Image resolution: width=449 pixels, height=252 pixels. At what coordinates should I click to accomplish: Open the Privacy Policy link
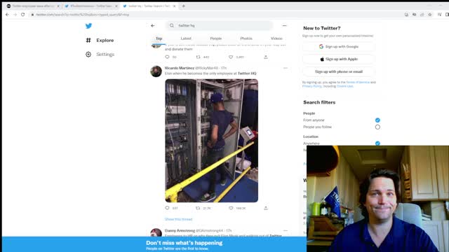point(311,86)
